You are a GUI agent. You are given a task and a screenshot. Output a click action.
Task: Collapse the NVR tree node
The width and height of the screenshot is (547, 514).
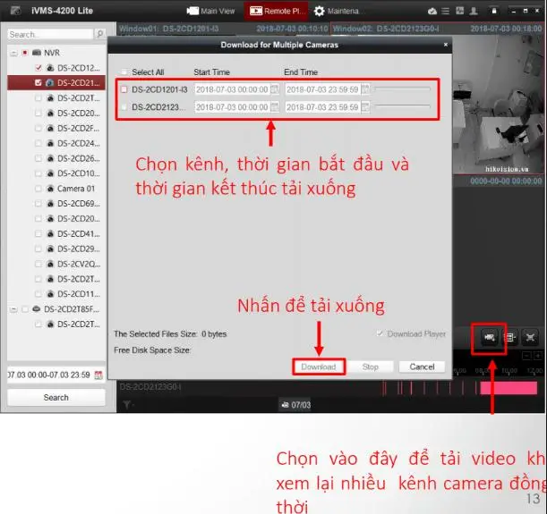coord(13,53)
